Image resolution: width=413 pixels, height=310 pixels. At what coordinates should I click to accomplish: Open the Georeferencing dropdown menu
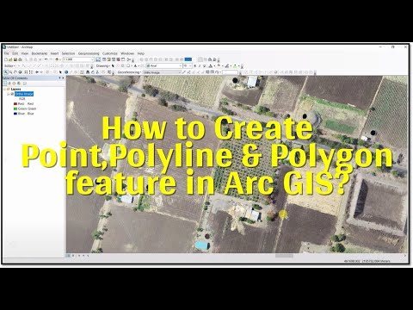coord(129,72)
